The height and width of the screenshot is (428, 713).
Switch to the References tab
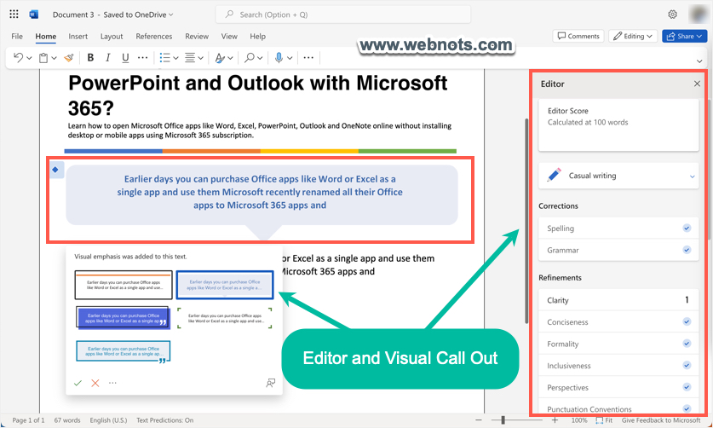(154, 37)
